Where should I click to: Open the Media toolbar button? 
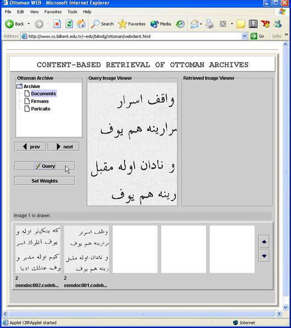click(160, 24)
